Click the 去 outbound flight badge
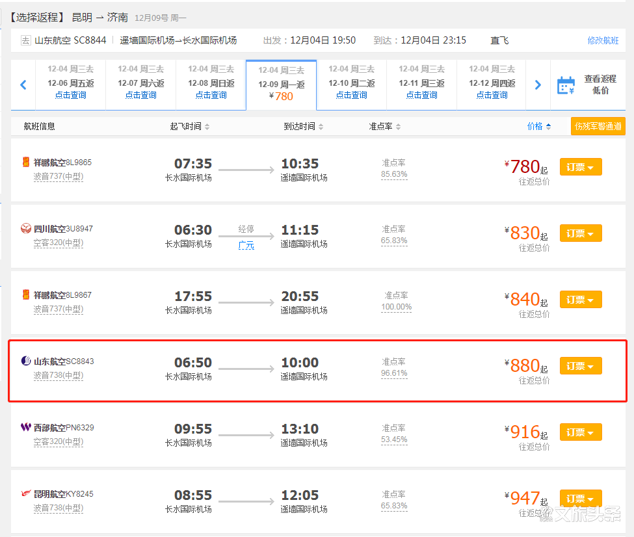The height and width of the screenshot is (537, 634). click(25, 40)
